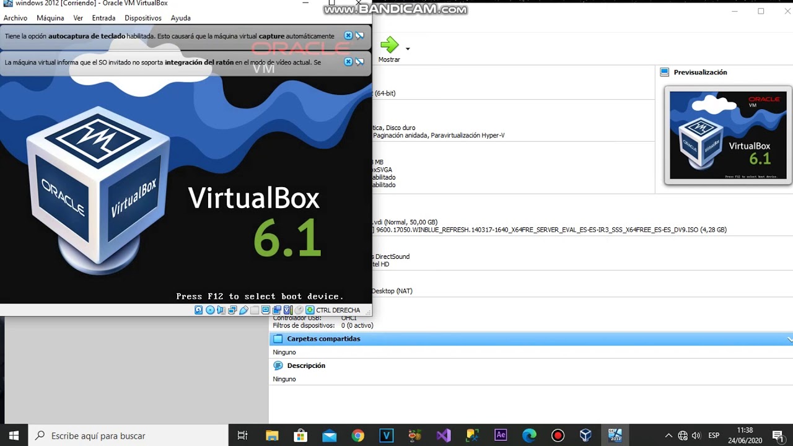Click the ESP input language indicator

tap(714, 435)
